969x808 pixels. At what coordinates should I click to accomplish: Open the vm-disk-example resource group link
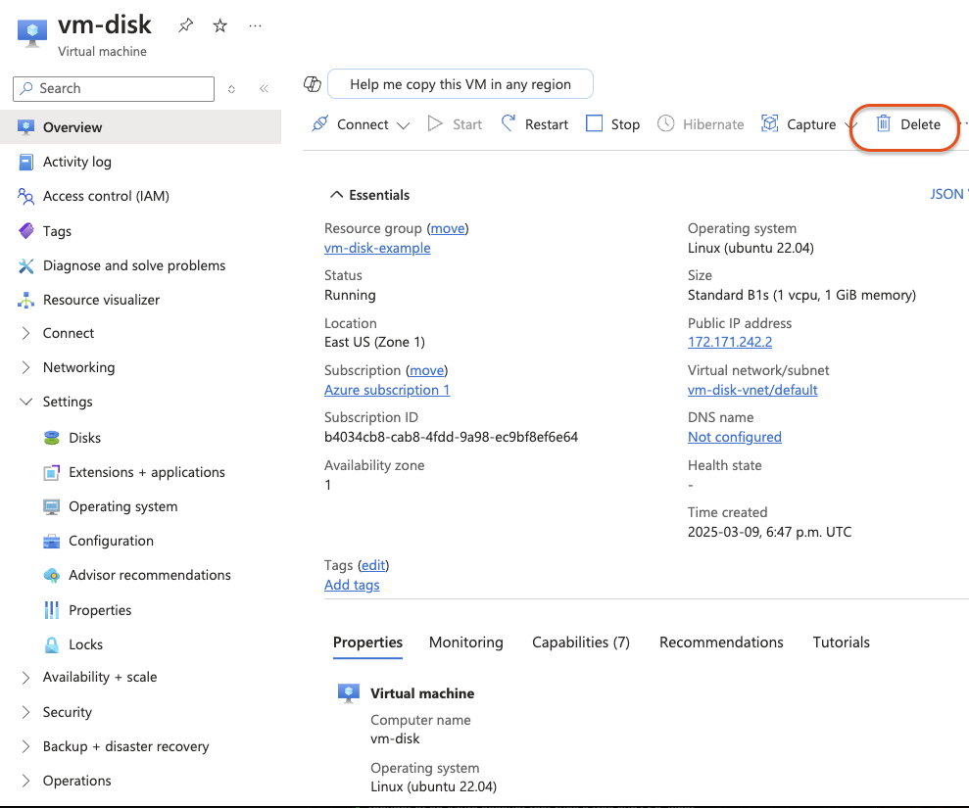point(377,248)
